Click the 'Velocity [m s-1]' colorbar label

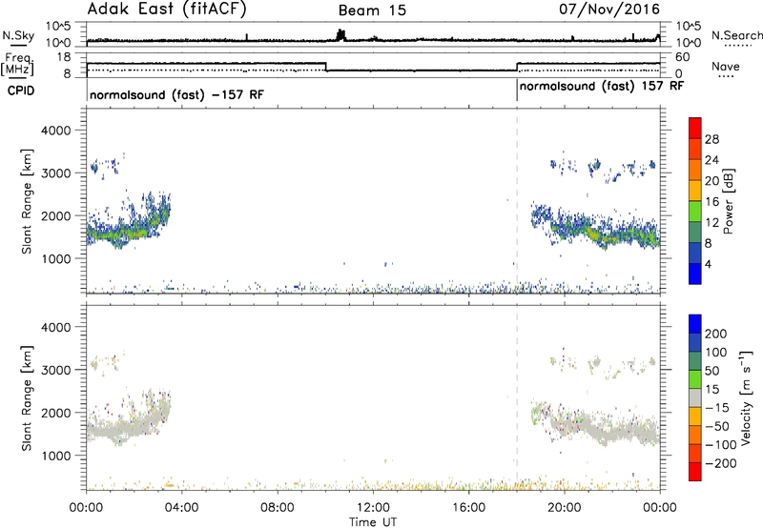click(x=746, y=397)
